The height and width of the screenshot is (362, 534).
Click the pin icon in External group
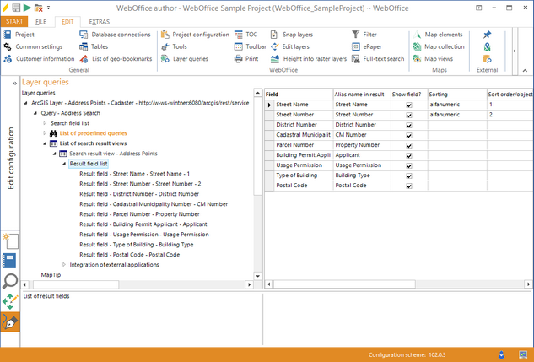[x=487, y=35]
